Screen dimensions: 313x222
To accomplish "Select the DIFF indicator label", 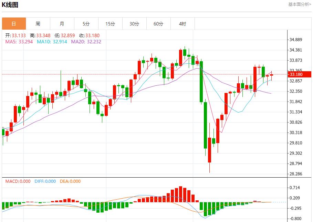I will (x=45, y=181).
